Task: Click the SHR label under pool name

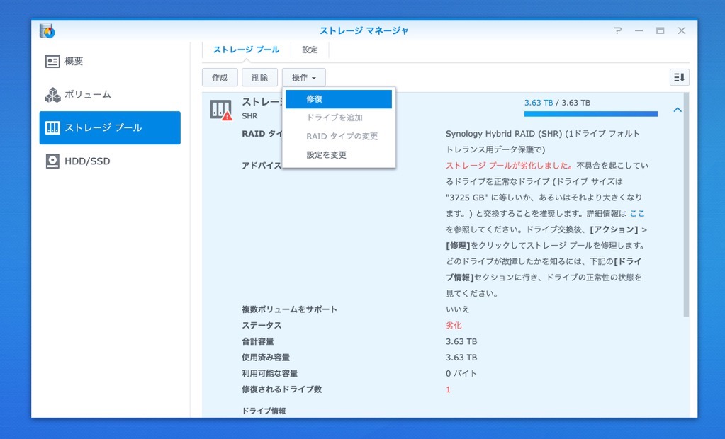Action: click(249, 116)
